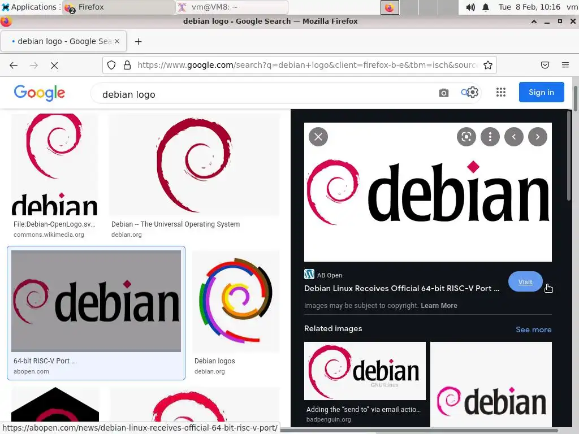579x434 pixels.
Task: Open notifications bell in panel
Action: coord(486,7)
